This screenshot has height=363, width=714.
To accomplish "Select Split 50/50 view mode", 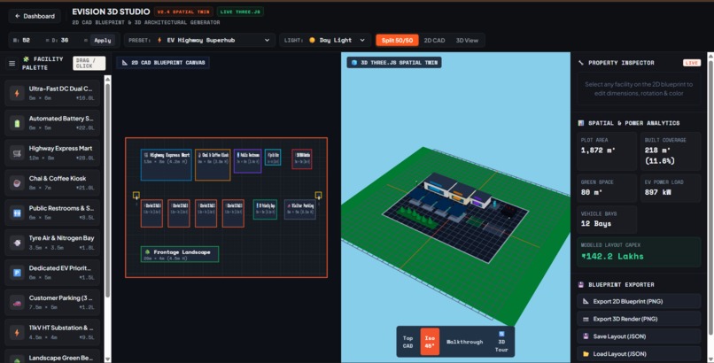I will click(397, 41).
